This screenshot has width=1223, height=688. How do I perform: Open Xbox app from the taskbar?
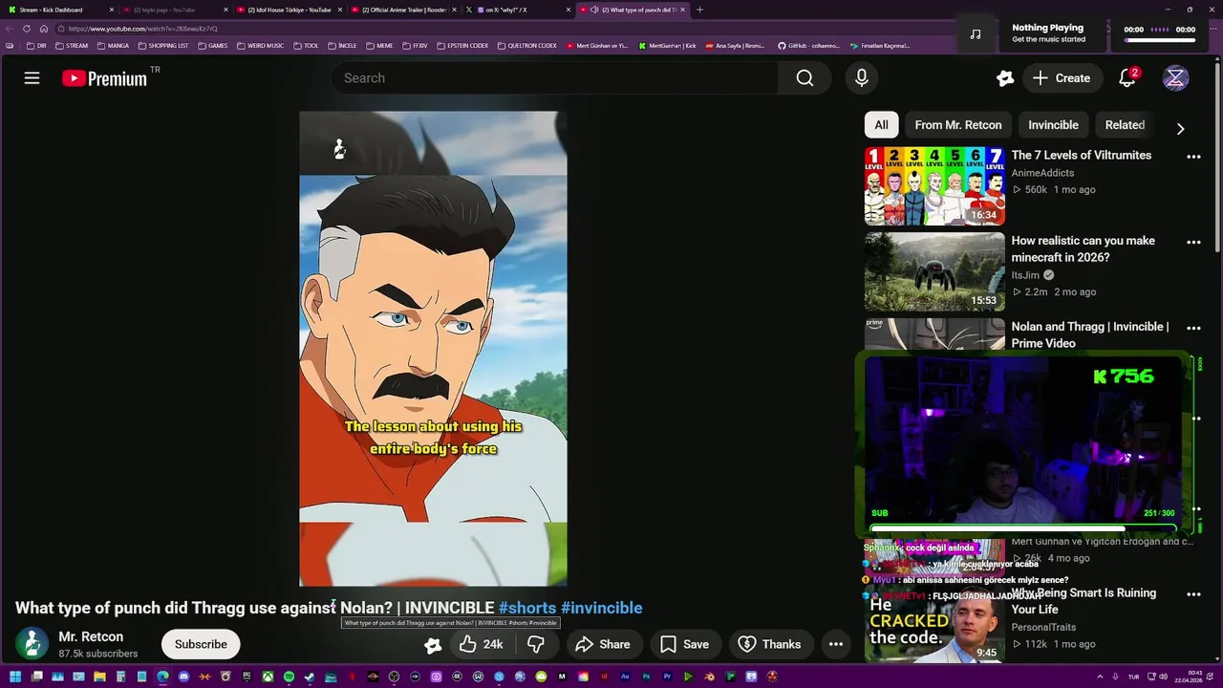(268, 677)
